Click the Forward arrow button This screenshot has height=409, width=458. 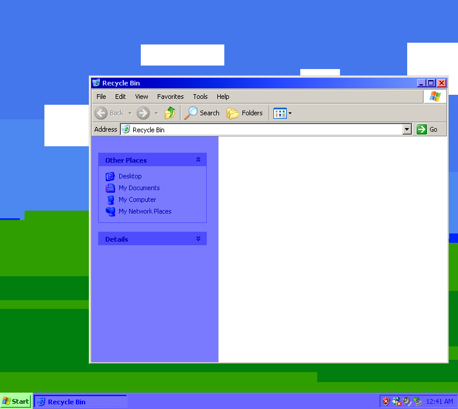[x=143, y=113]
